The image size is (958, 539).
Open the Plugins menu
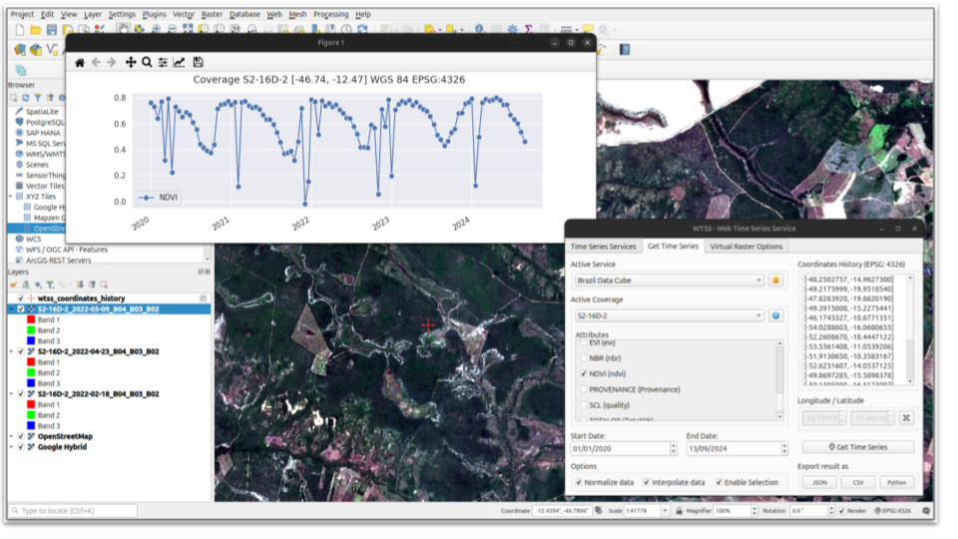click(x=154, y=15)
